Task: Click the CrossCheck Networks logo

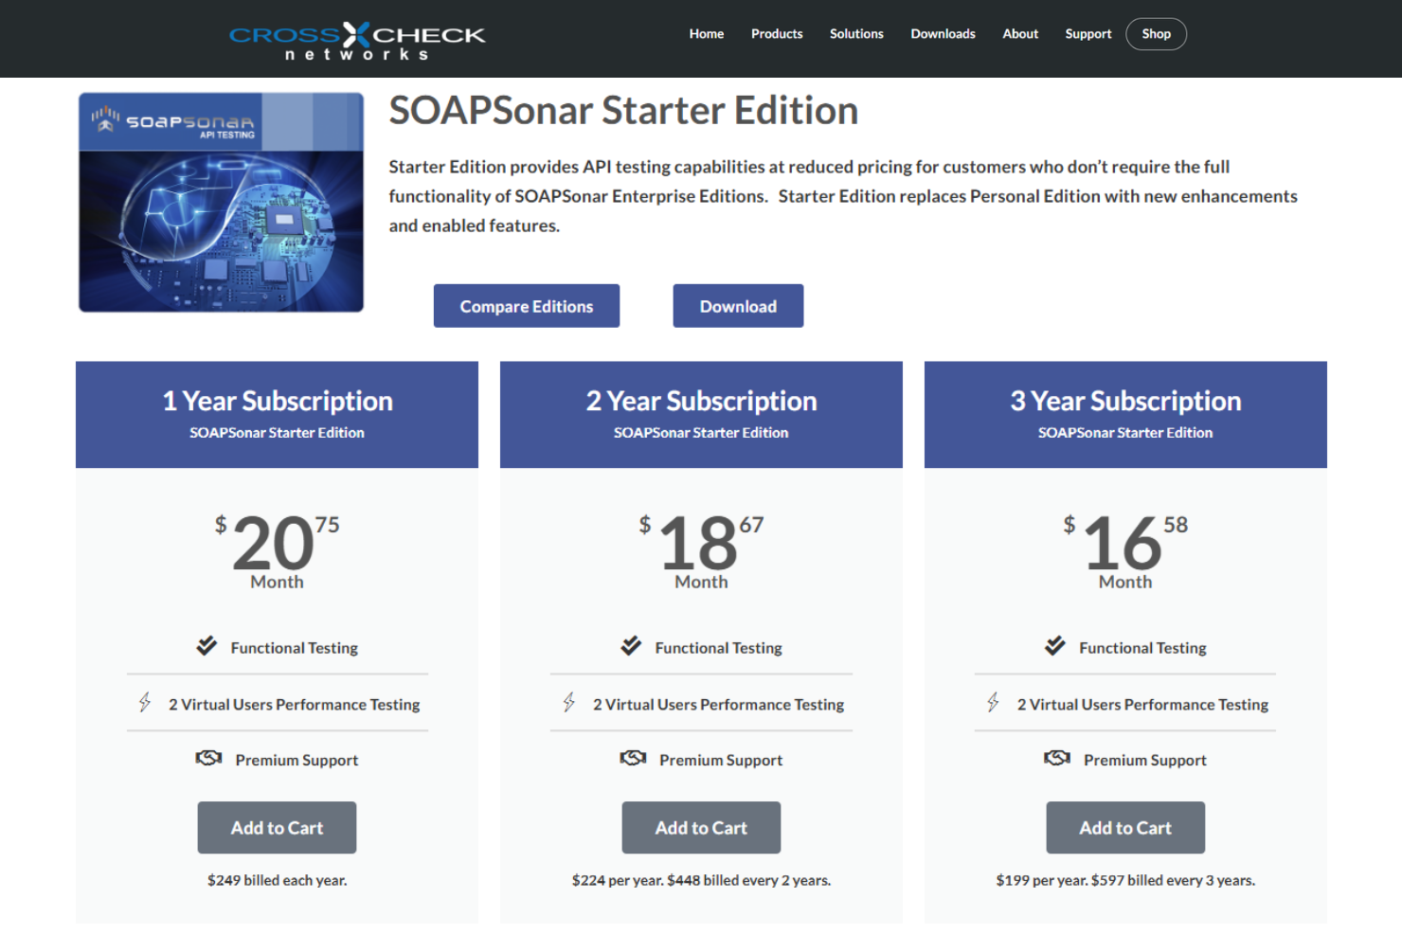Action: pos(357,41)
